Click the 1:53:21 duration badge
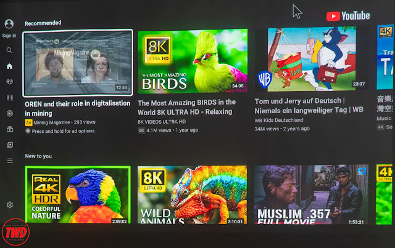The width and height of the screenshot is (395, 248). tap(356, 222)
